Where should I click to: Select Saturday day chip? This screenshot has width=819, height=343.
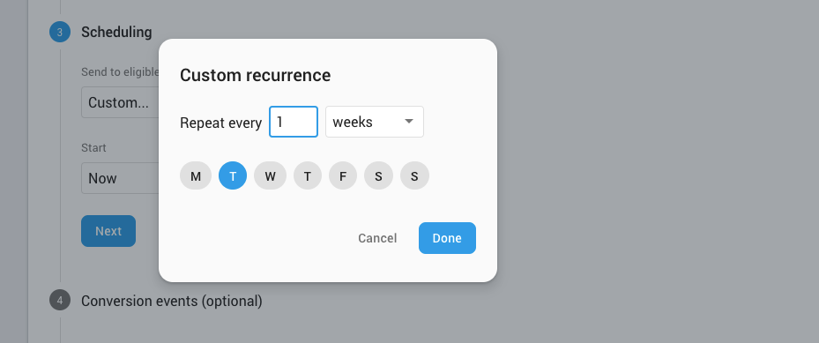(378, 175)
